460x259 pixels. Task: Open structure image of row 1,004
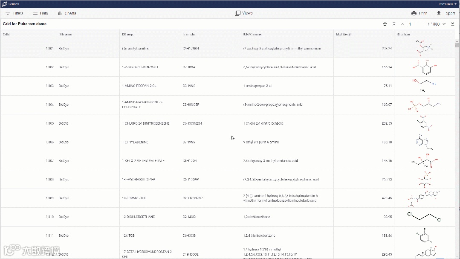coord(424,105)
